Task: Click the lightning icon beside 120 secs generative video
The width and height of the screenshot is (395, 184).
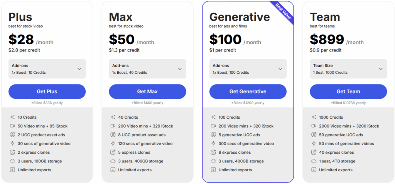Action: pyautogui.click(x=113, y=144)
